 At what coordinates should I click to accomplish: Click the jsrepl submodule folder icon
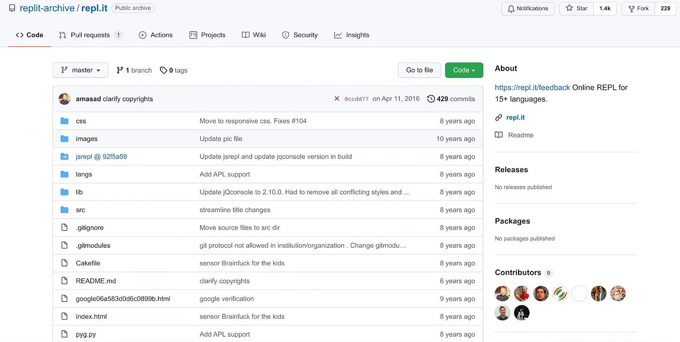tap(65, 157)
